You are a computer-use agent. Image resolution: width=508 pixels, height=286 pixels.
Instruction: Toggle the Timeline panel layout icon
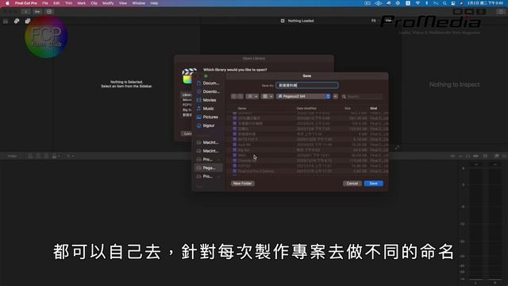pyautogui.click(x=469, y=12)
